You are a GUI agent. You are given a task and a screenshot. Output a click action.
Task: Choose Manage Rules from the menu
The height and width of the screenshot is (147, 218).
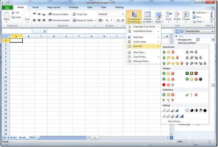point(141,61)
